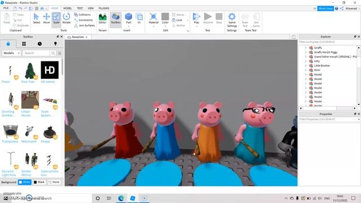Toggle Collisions option

tap(82, 15)
